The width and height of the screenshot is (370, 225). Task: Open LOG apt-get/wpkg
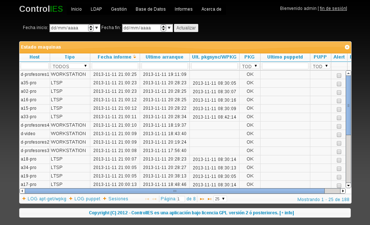tap(47, 199)
